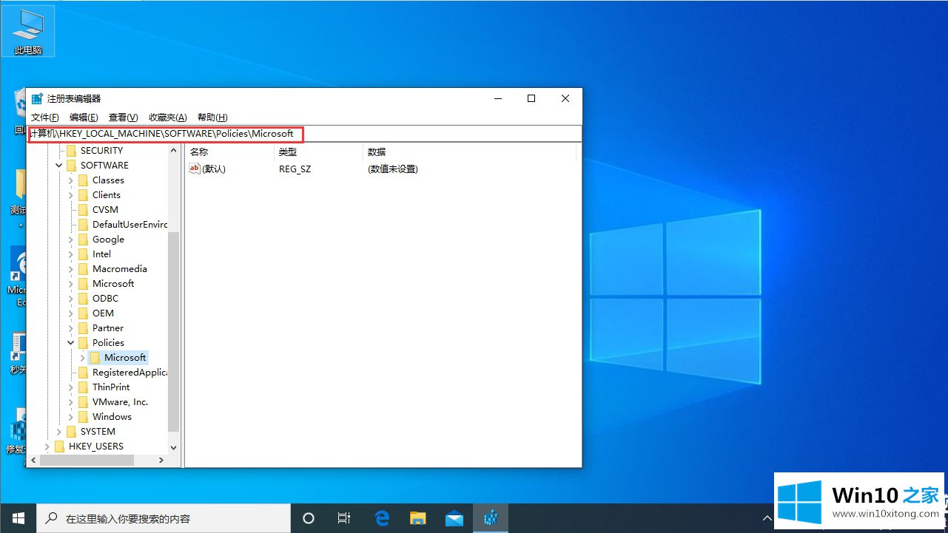The image size is (948, 533).
Task: Select the DefaultUserEnvironment key
Action: click(x=130, y=224)
